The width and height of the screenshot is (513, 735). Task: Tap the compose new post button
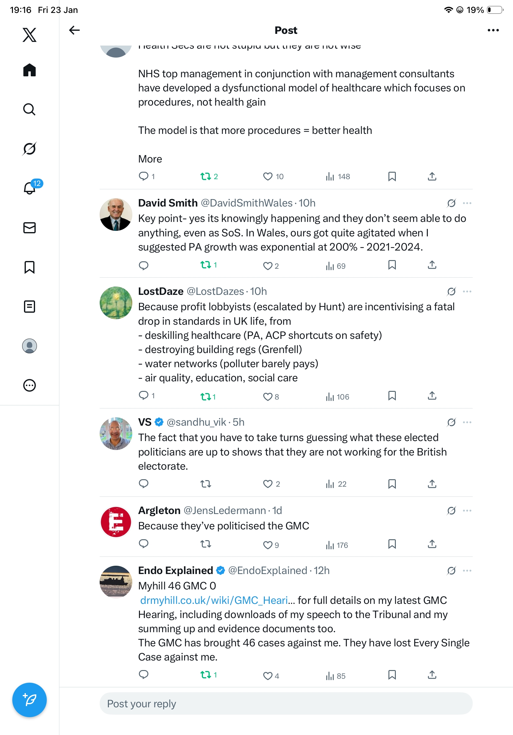pyautogui.click(x=30, y=700)
